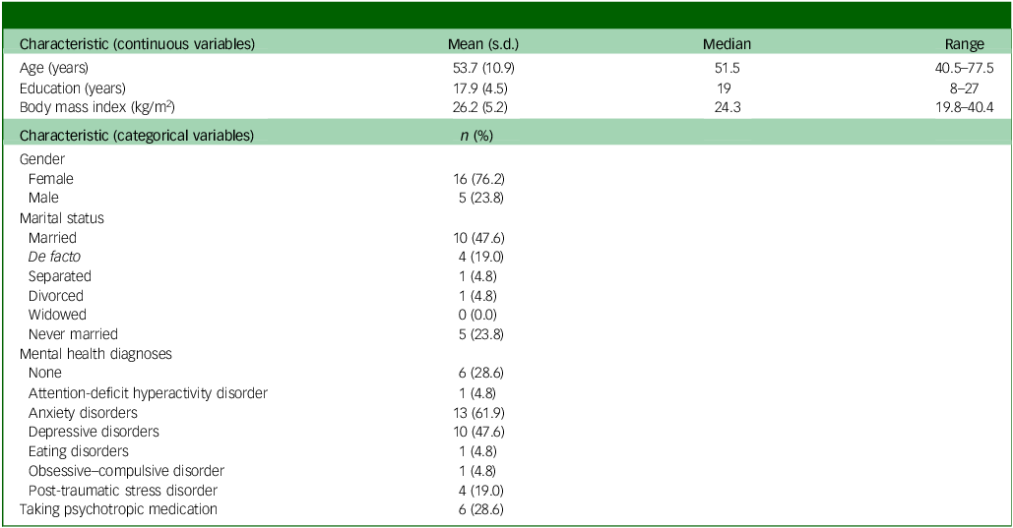Click the body mass index range 19.8–40.4

[x=965, y=107]
